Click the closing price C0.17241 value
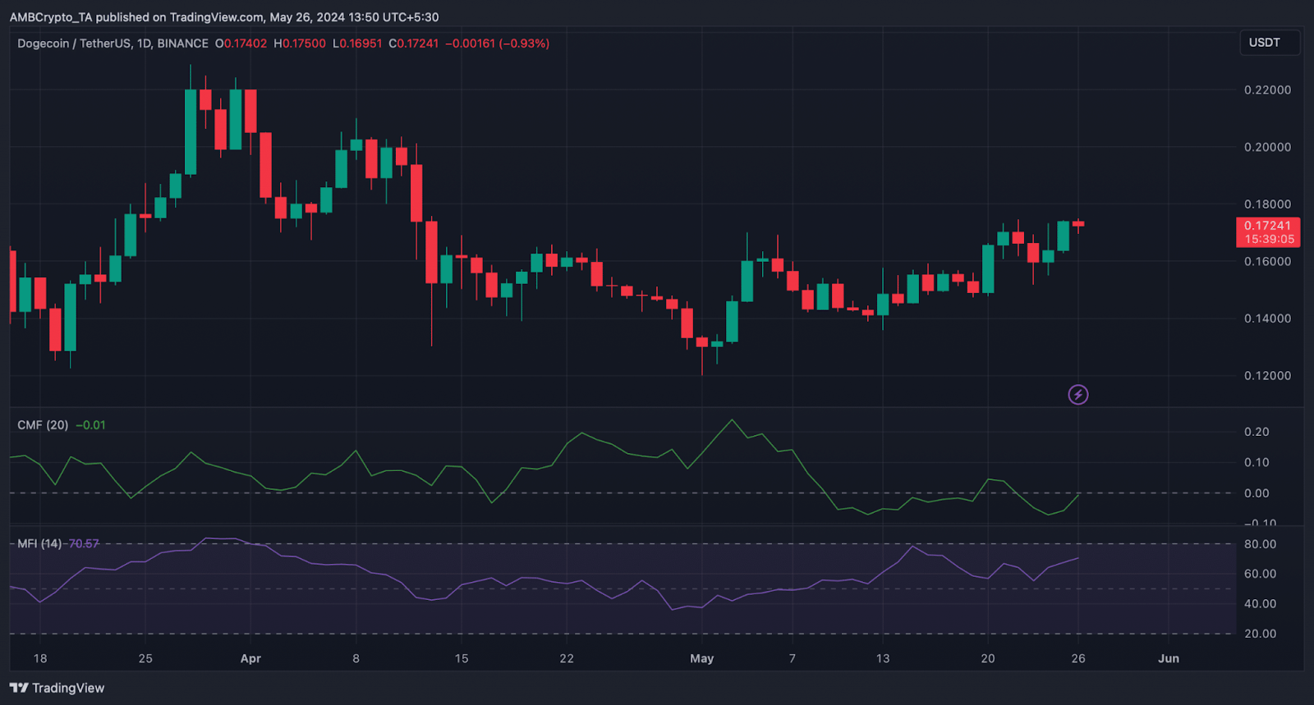The image size is (1314, 705). pos(414,43)
